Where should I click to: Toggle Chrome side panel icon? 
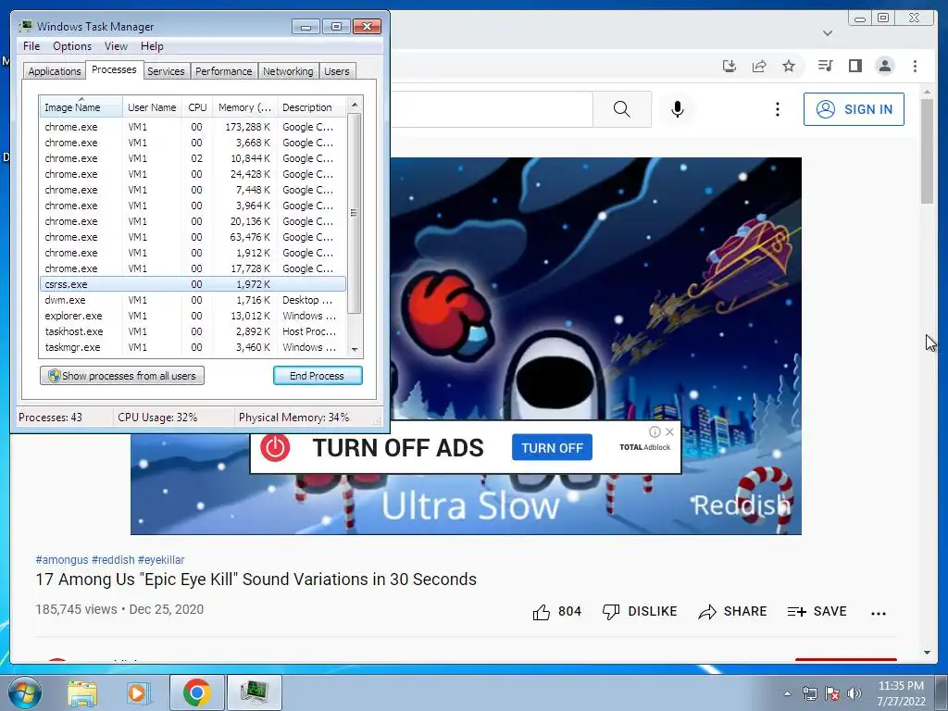(854, 66)
